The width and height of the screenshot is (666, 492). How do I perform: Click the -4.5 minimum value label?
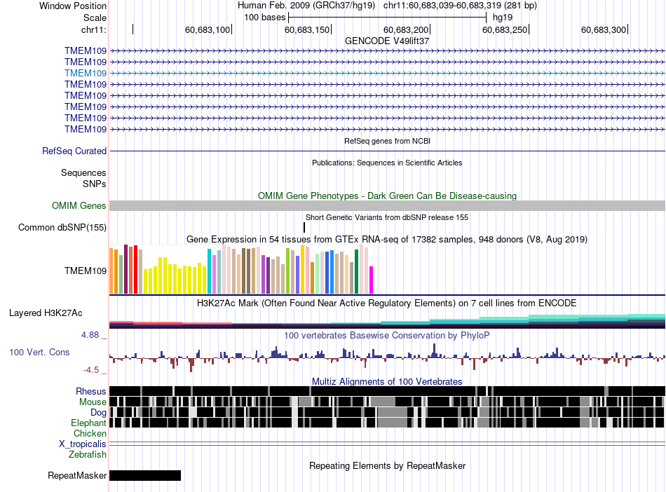point(91,370)
